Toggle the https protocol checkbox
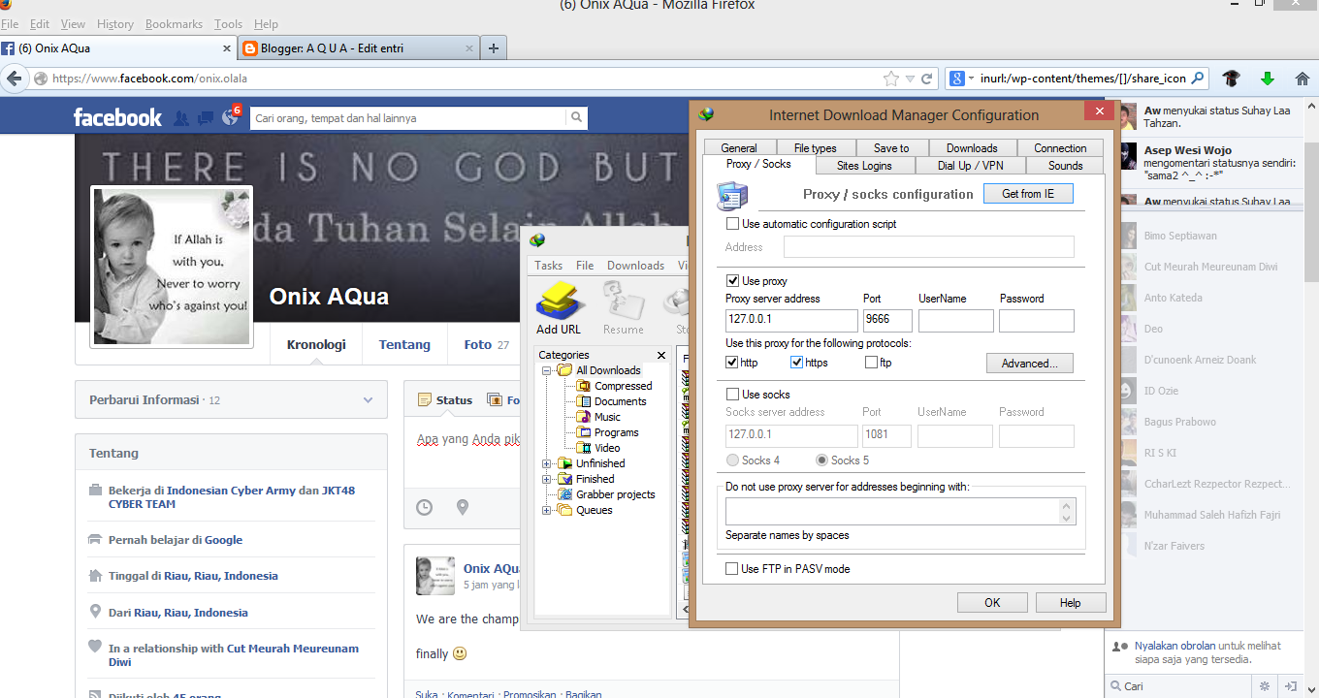 click(x=797, y=363)
